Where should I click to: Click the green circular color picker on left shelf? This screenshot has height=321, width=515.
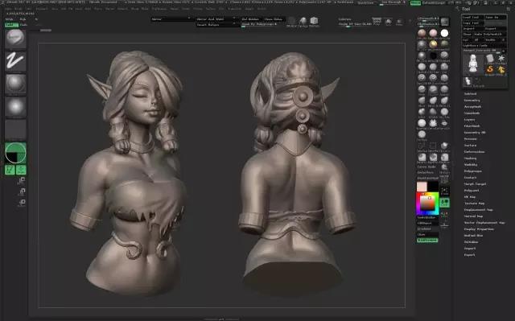click(x=15, y=153)
